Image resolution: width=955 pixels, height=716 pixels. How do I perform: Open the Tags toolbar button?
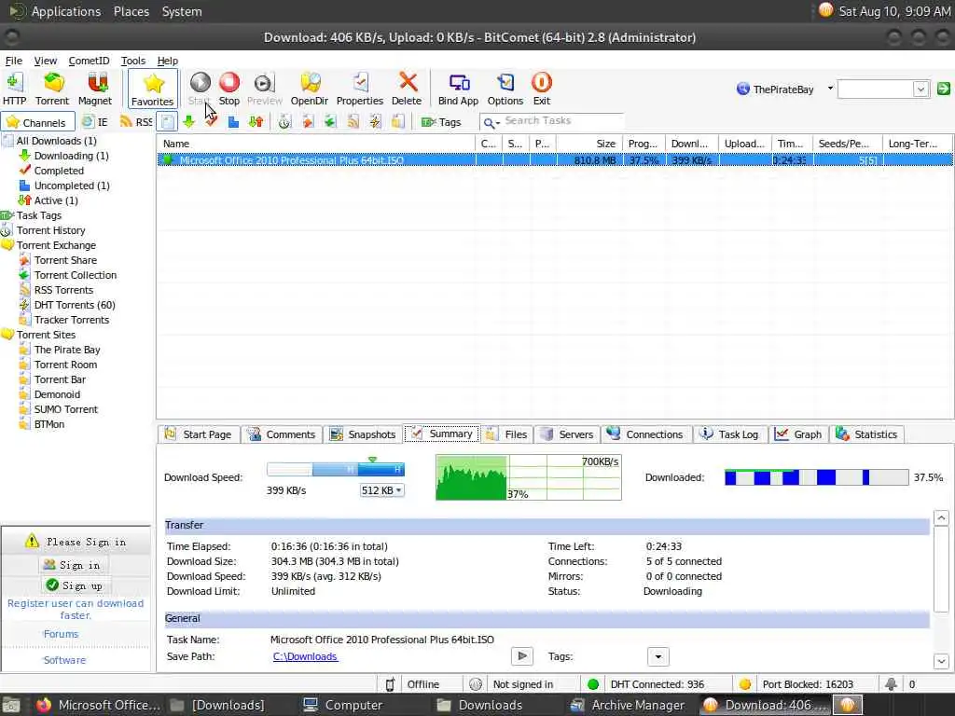coord(441,122)
